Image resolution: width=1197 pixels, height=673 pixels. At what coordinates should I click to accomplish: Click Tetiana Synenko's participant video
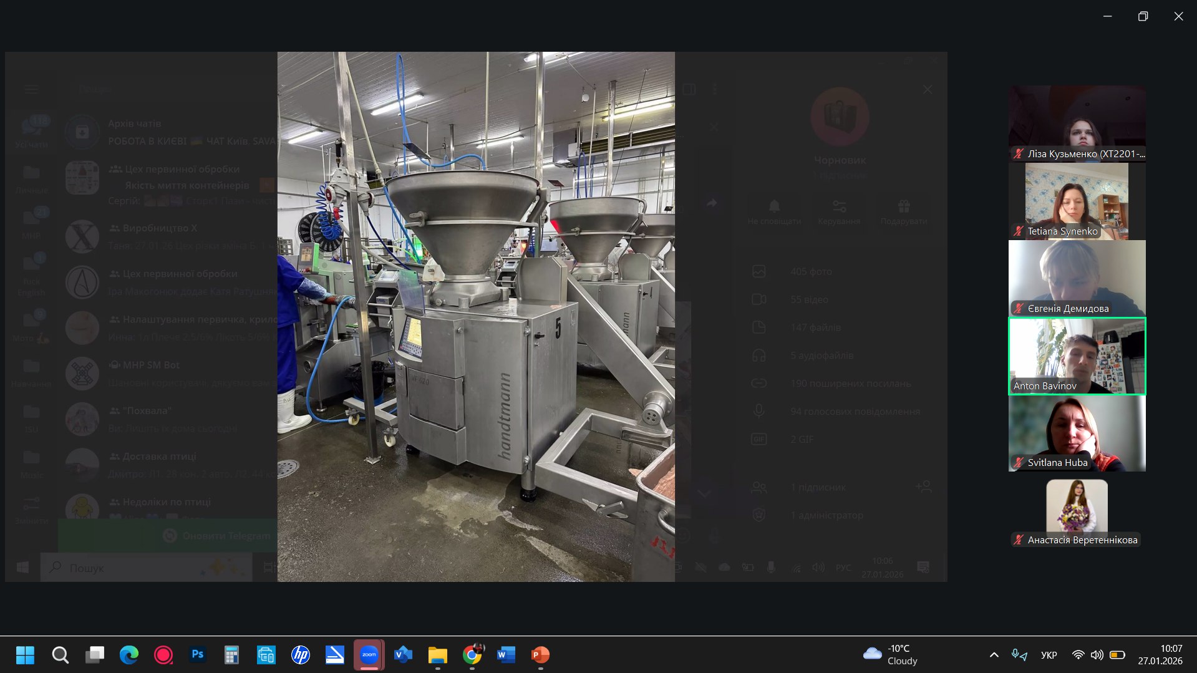(1077, 201)
